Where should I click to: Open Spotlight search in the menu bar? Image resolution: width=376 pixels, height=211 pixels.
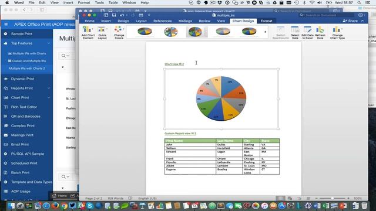tap(359, 2)
